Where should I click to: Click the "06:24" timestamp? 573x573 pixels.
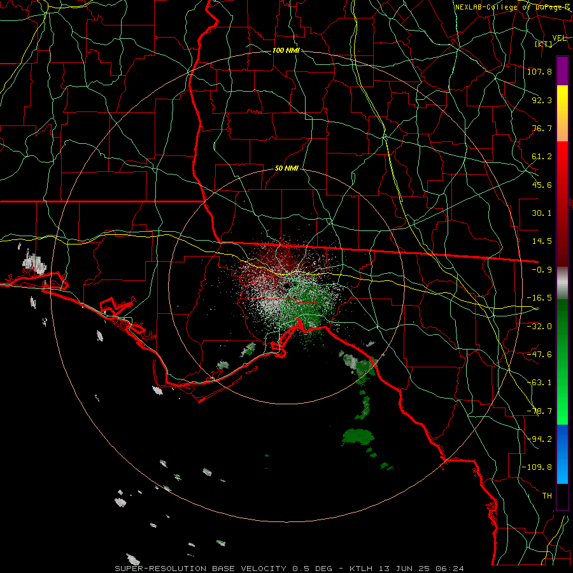[x=449, y=569]
